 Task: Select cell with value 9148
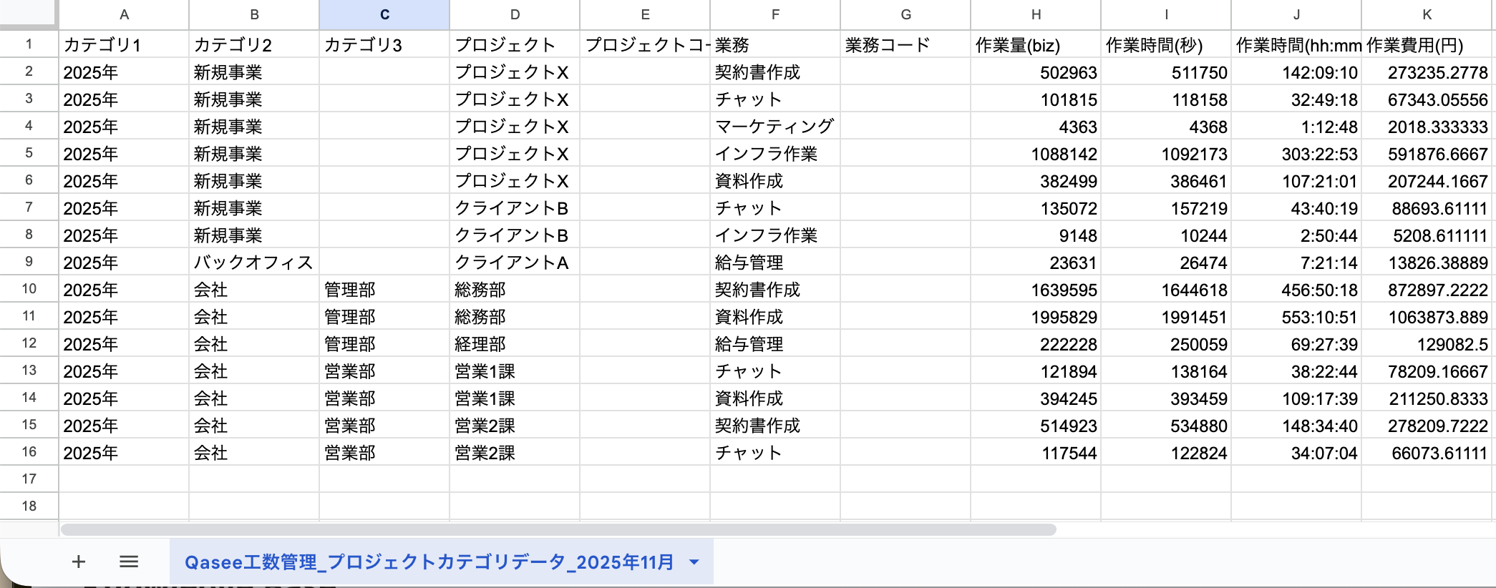point(1036,235)
